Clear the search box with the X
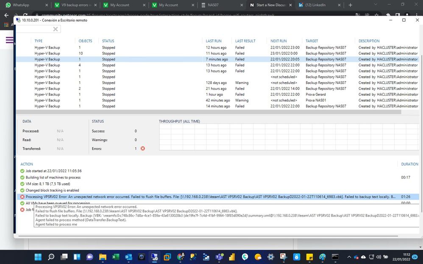Image resolution: width=423 pixels, height=264 pixels. 55,29
